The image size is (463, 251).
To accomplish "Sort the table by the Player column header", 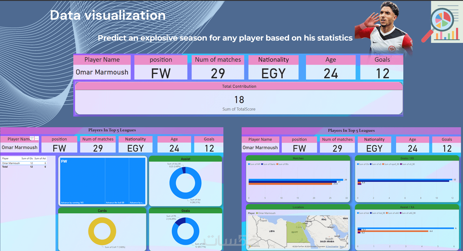I will tap(5, 159).
